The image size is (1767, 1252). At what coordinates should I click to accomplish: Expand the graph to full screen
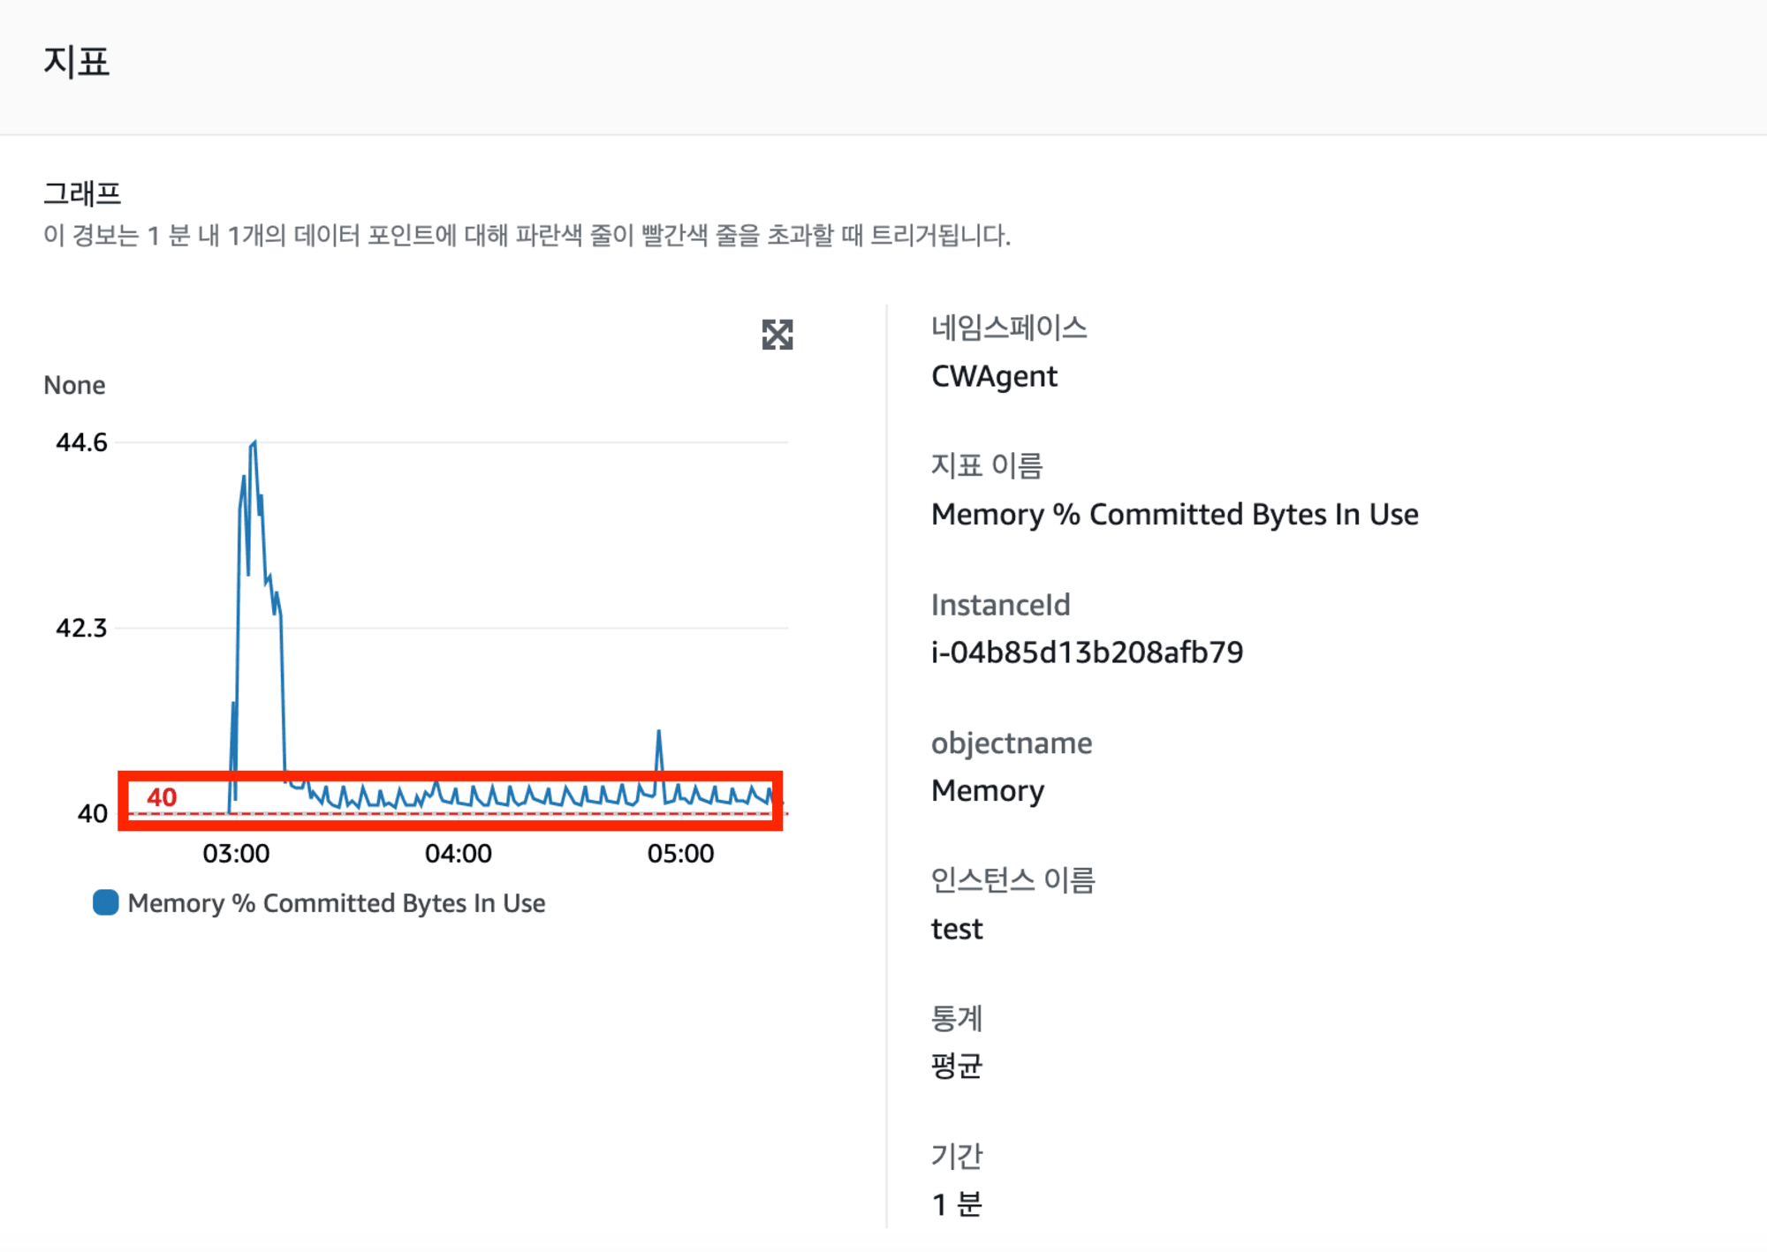coord(777,335)
